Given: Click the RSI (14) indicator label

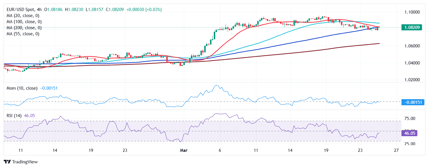Looking at the screenshot, I should pyautogui.click(x=14, y=115).
